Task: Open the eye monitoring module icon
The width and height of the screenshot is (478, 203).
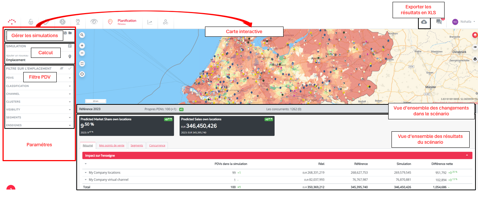Action: point(94,22)
